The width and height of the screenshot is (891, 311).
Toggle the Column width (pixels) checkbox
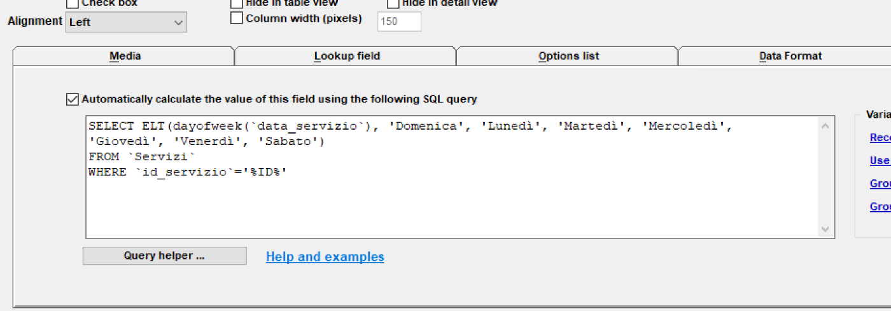[x=237, y=18]
